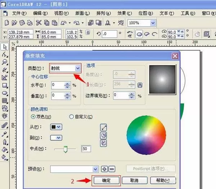Click the 帮助 help button
Screen dimensions: 216x189
click(x=163, y=180)
